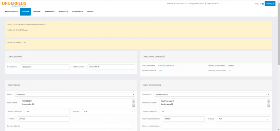
Task: Click the wyloguj button
Action: (270, 3)
